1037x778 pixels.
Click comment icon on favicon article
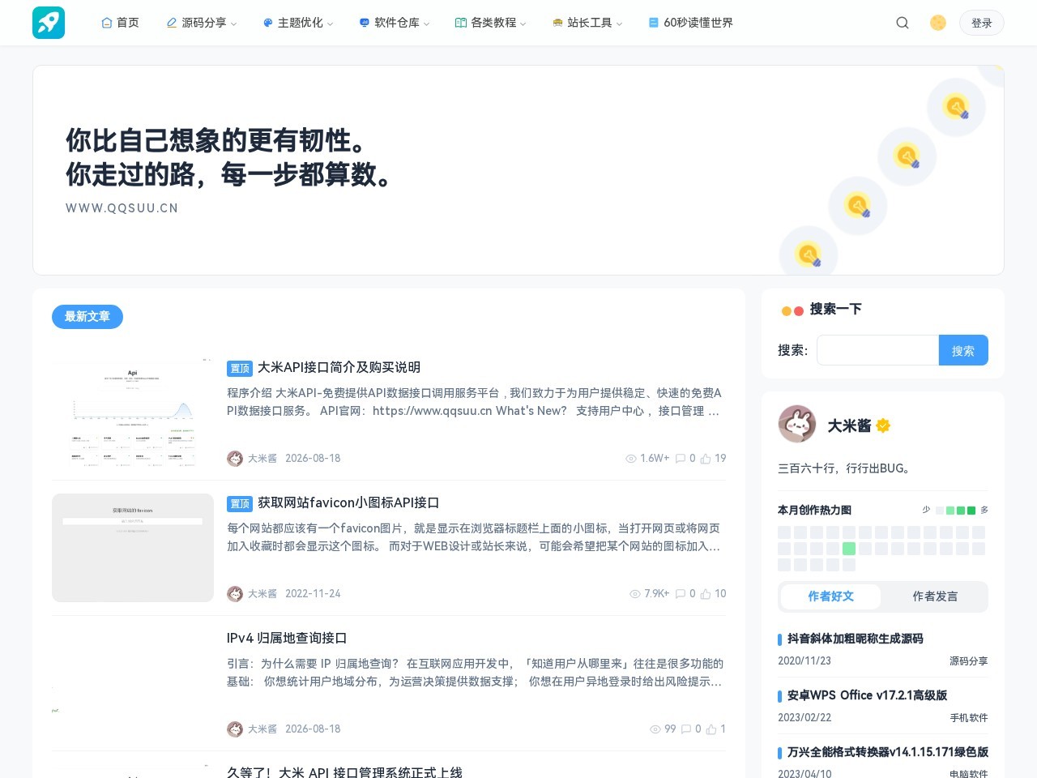pyautogui.click(x=681, y=594)
